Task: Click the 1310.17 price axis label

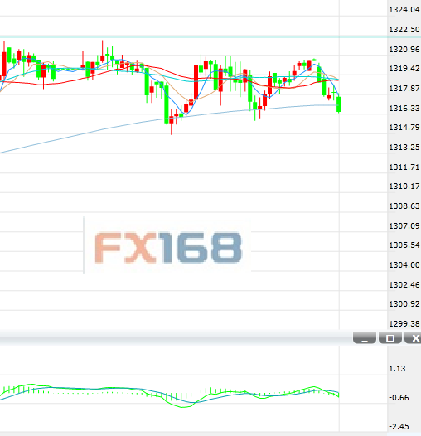Action: [404, 186]
